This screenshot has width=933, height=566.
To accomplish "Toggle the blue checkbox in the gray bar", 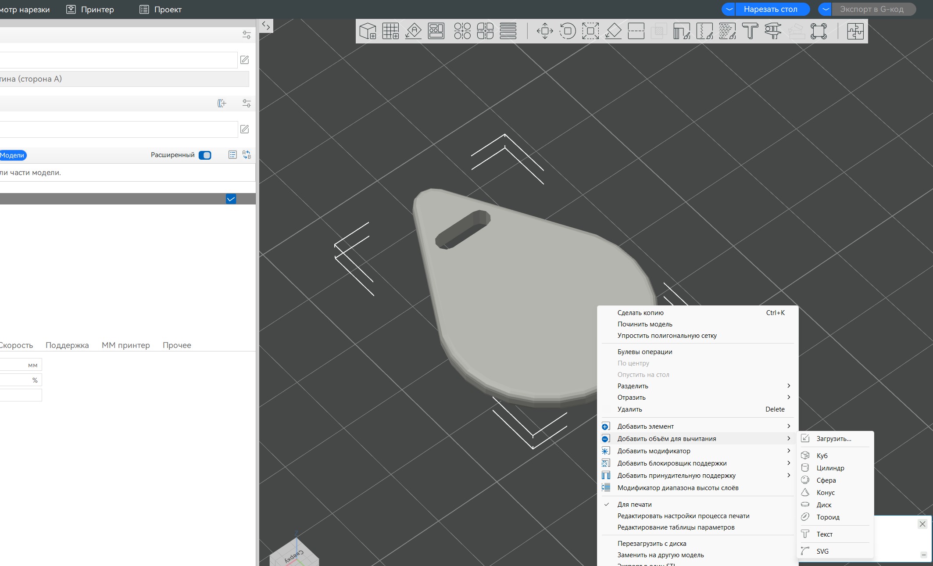I will pyautogui.click(x=231, y=199).
